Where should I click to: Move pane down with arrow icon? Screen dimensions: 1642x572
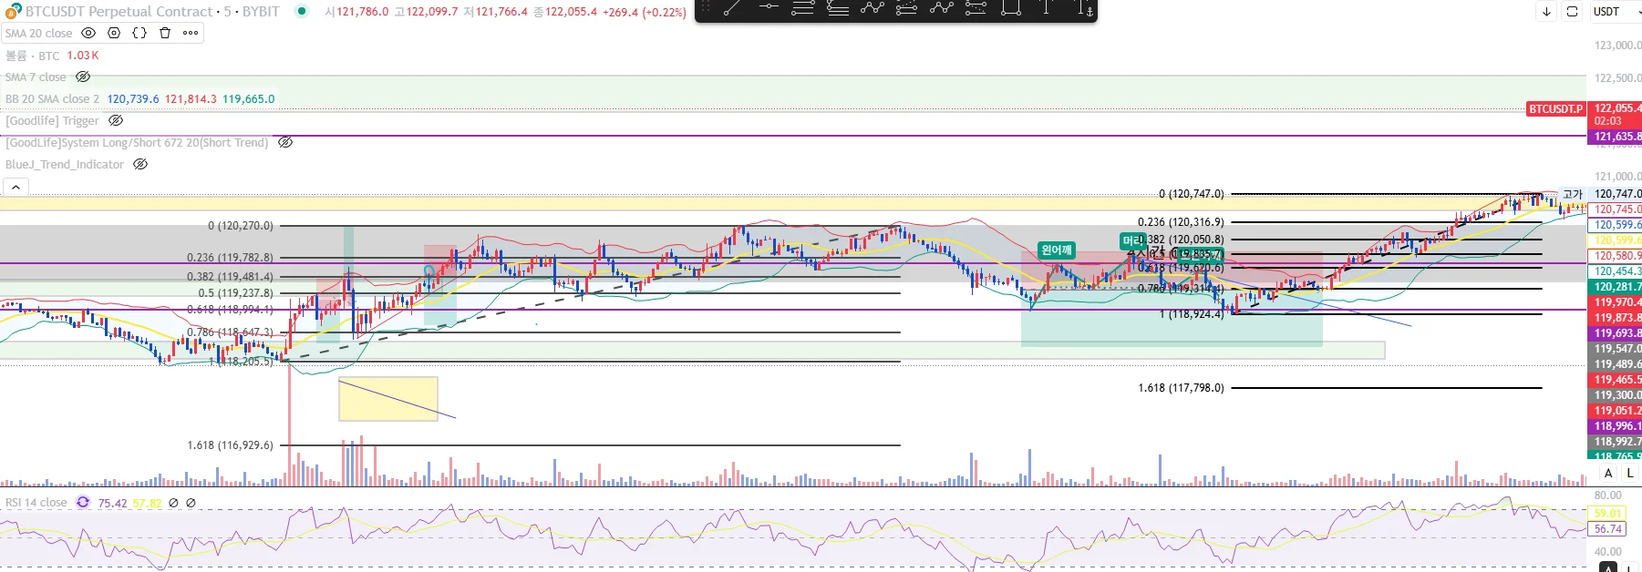pyautogui.click(x=1546, y=12)
